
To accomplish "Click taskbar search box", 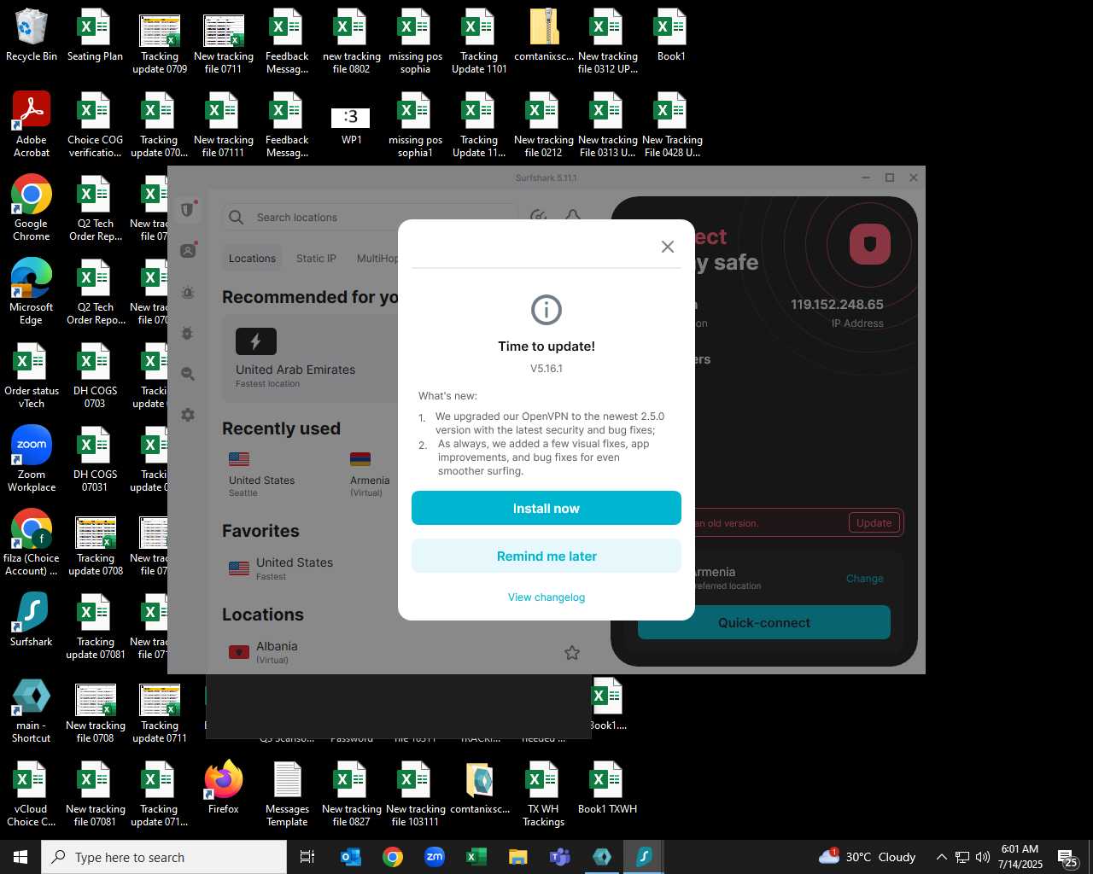I will (164, 857).
